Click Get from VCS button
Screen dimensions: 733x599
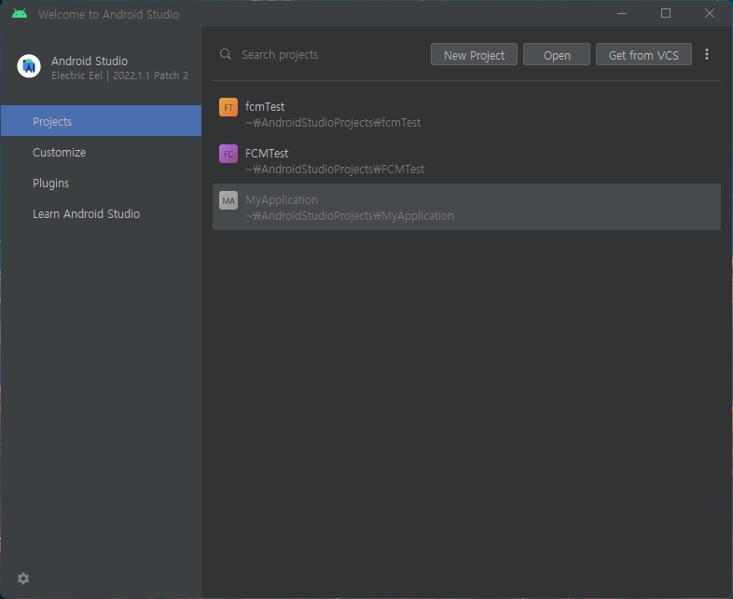click(x=643, y=55)
